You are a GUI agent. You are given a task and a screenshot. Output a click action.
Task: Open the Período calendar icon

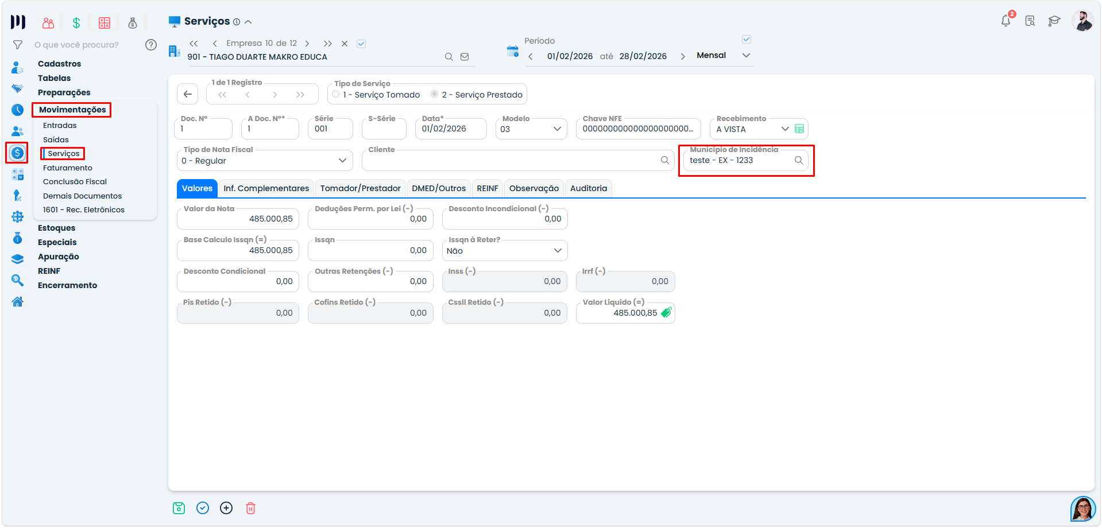tap(513, 51)
